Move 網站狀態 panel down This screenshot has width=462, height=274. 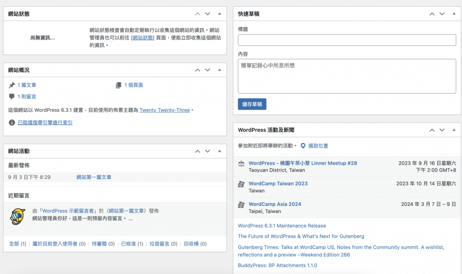coord(208,14)
